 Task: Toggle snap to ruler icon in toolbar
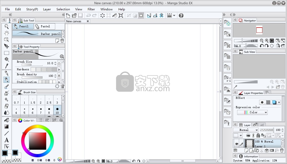(x=149, y=15)
